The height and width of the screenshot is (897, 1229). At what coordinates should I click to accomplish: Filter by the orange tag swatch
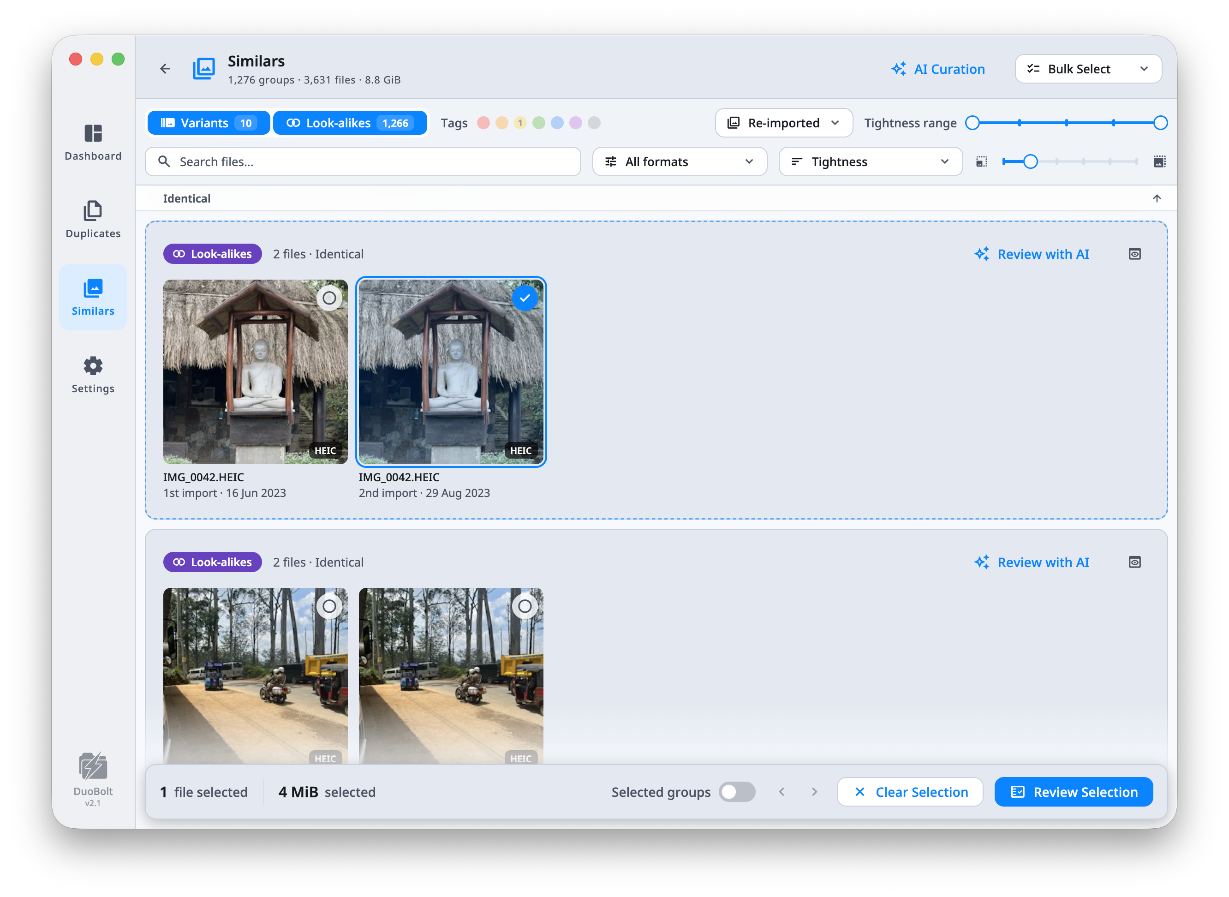click(x=501, y=123)
